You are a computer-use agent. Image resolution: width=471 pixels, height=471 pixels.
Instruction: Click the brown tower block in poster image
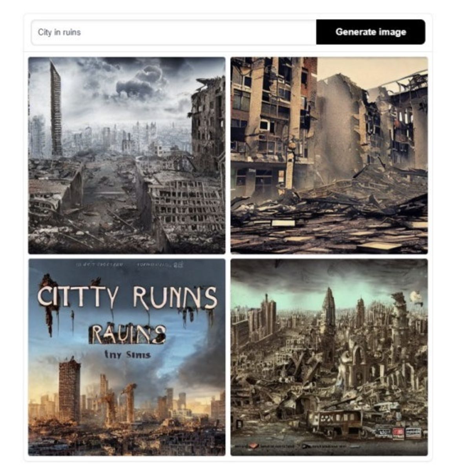(x=69, y=391)
